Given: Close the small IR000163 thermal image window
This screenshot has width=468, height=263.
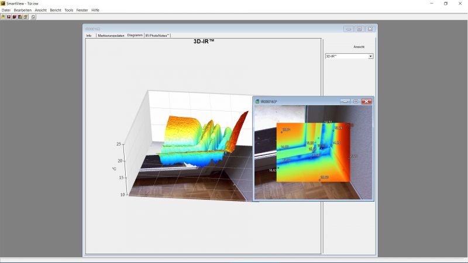Looking at the screenshot, I should 367,102.
